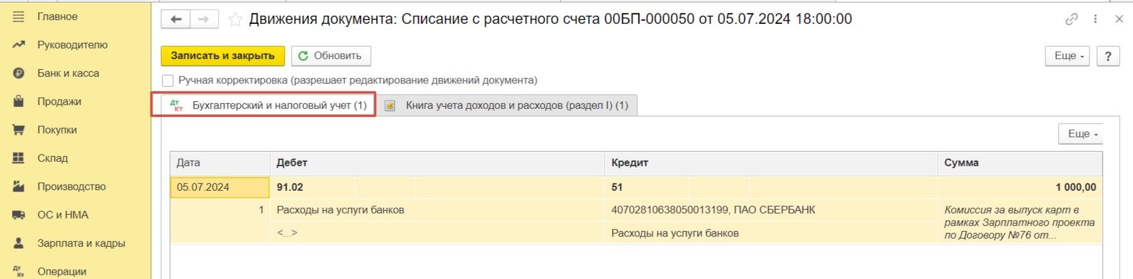The image size is (1133, 279).
Task: Open the Склад sidebar section
Action: coord(52,158)
